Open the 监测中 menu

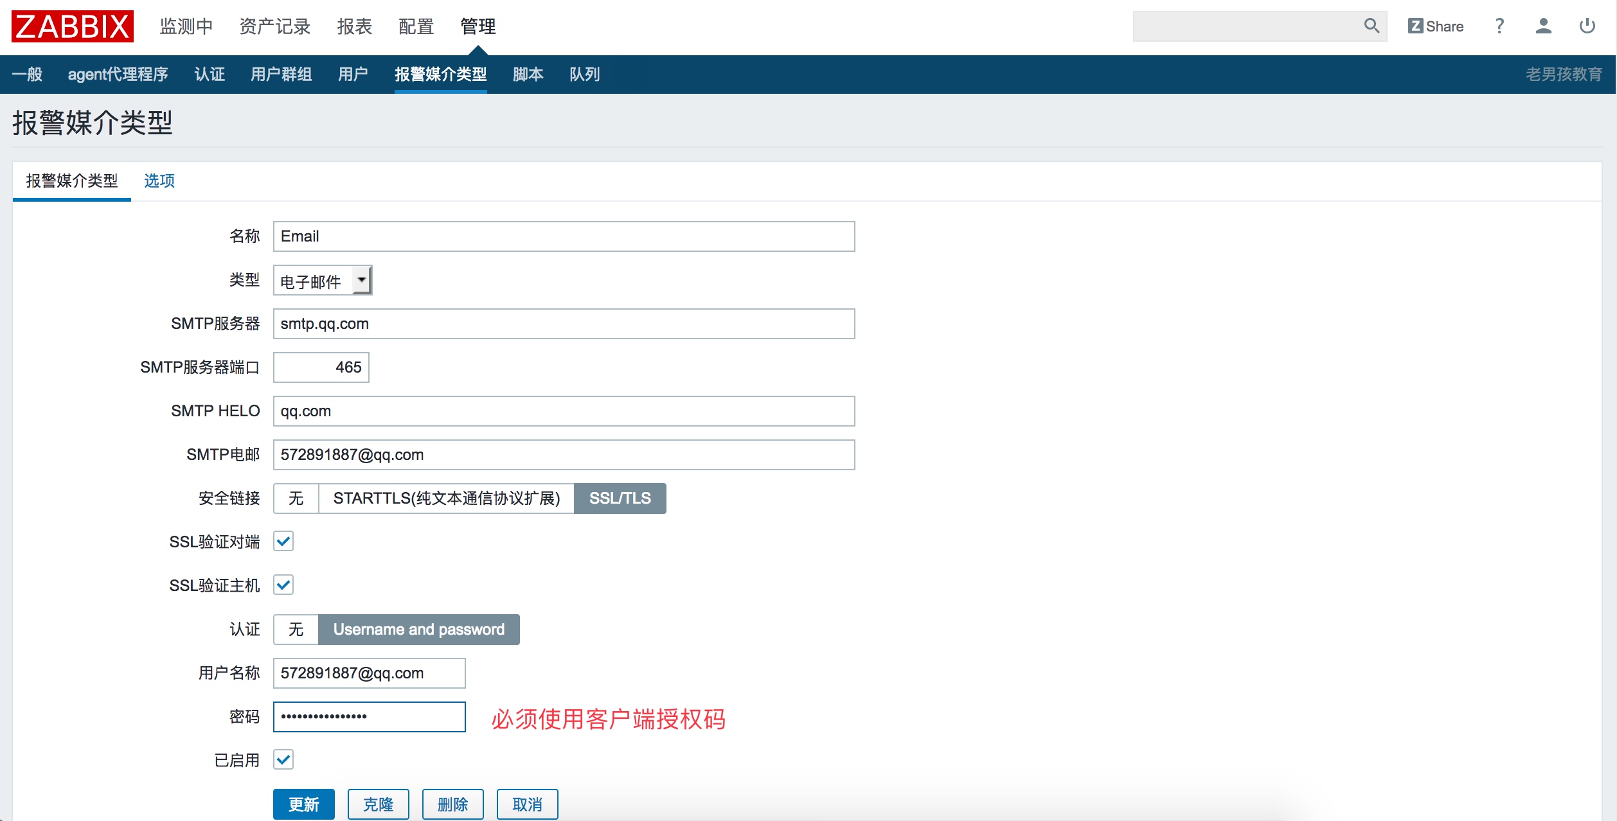tap(186, 26)
